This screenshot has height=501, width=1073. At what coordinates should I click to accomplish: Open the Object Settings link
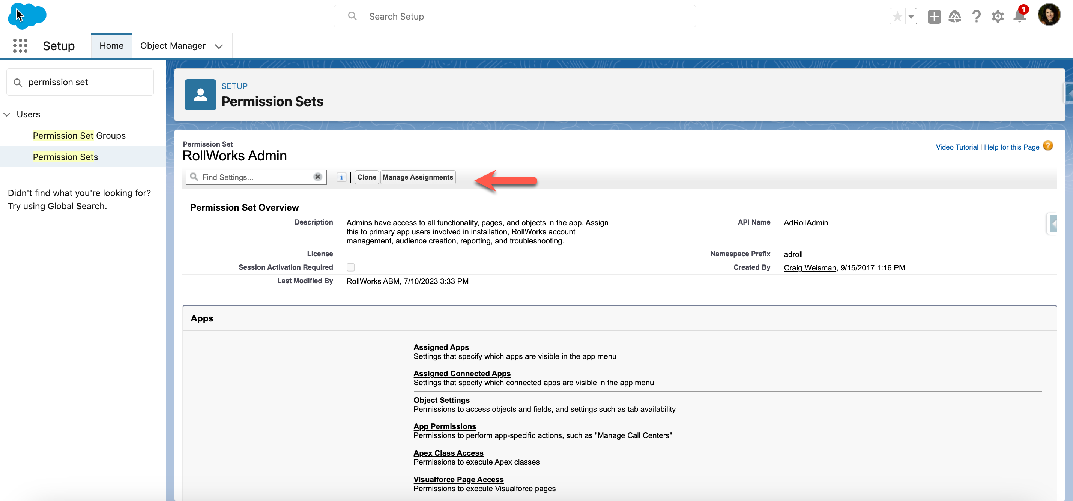tap(441, 400)
